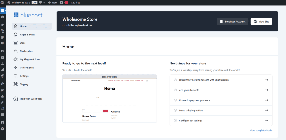
Task: Open the Plugins plug icon in sidebar
Action: [x=3, y=90]
